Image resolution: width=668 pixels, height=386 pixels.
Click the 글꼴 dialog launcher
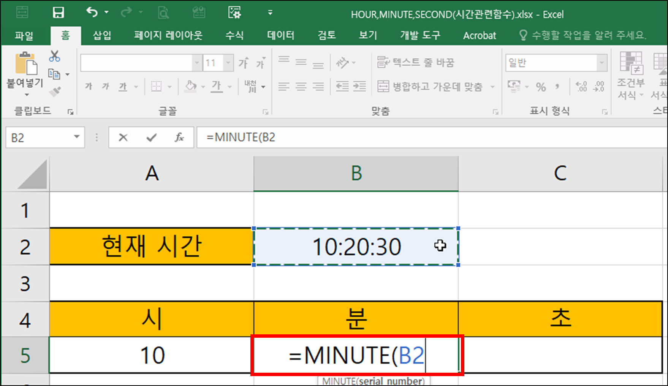(x=266, y=112)
